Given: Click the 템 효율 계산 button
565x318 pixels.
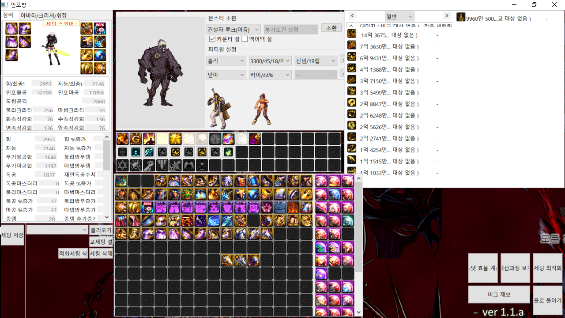Looking at the screenshot, I should [x=483, y=268].
